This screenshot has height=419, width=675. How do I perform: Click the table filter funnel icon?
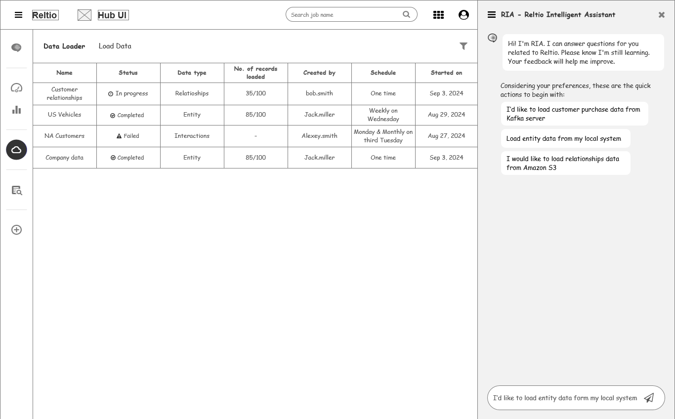[464, 46]
